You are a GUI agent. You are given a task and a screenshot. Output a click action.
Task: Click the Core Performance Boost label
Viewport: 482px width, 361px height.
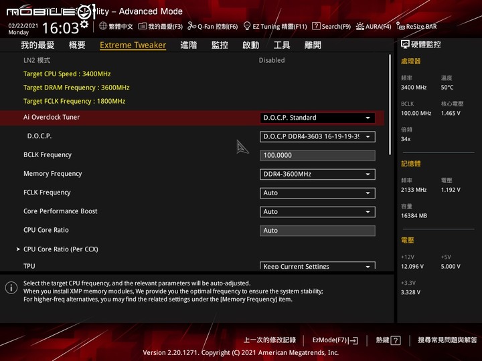coord(60,211)
